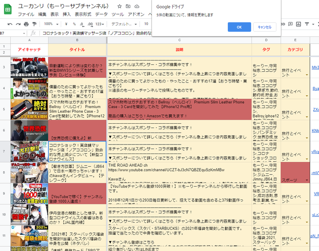Click the Insert comment icon
This screenshot has width=319, height=251.
point(291,24)
